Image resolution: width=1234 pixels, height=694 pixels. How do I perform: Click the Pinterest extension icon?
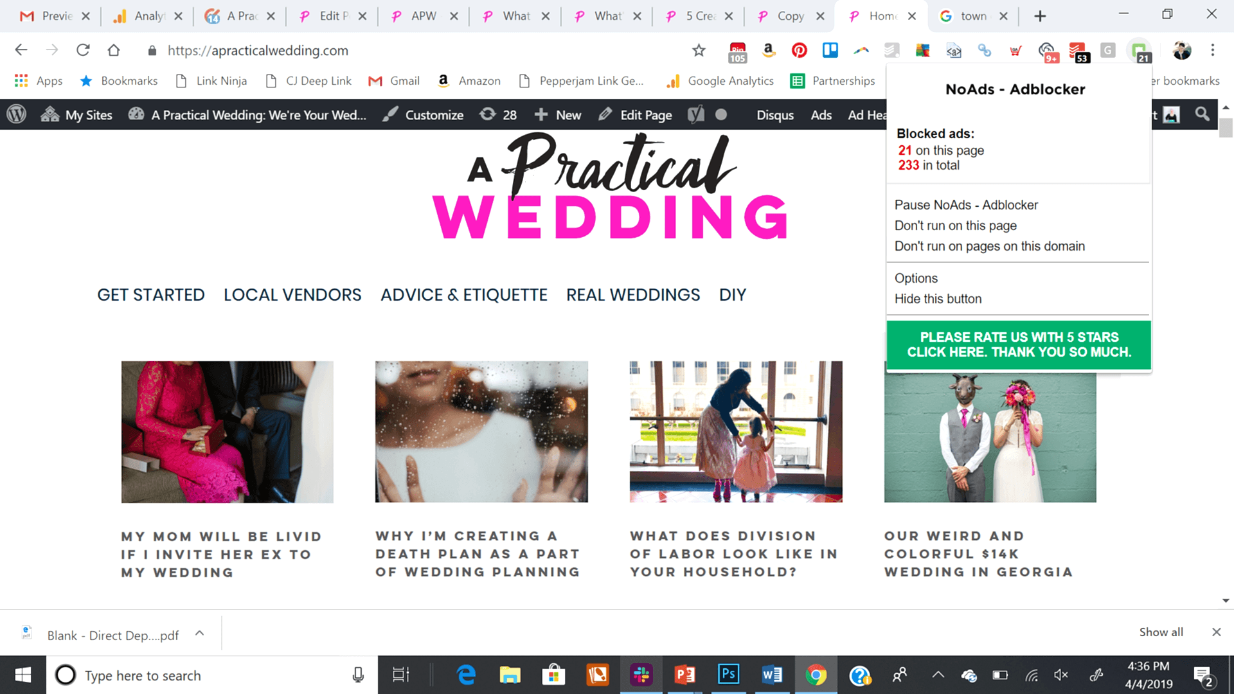(799, 50)
